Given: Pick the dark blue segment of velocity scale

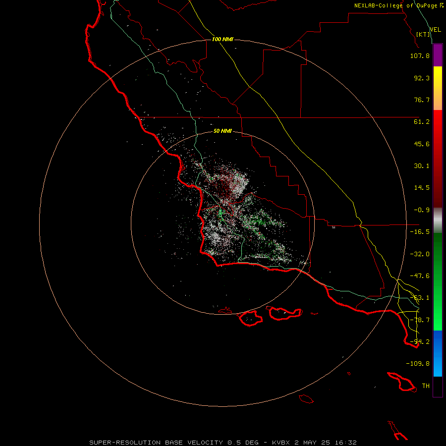Looking at the screenshot, I should (x=438, y=341).
